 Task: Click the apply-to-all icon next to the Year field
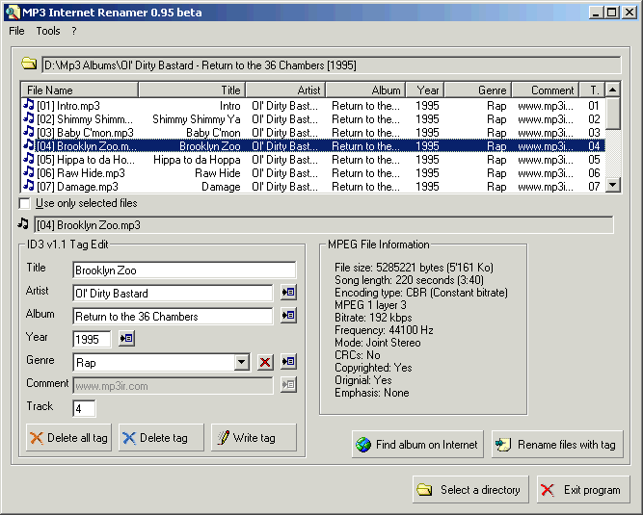pos(126,339)
